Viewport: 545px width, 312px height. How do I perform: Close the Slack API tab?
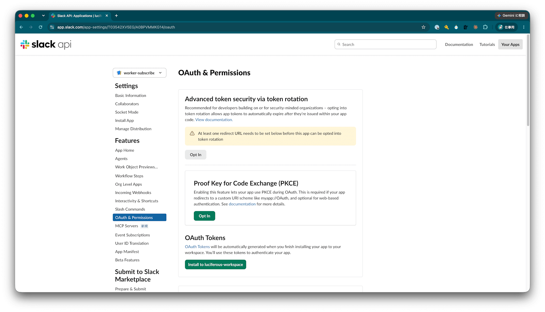(x=107, y=16)
